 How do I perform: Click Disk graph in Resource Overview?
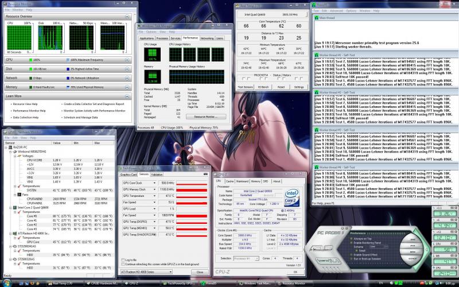pos(50,37)
